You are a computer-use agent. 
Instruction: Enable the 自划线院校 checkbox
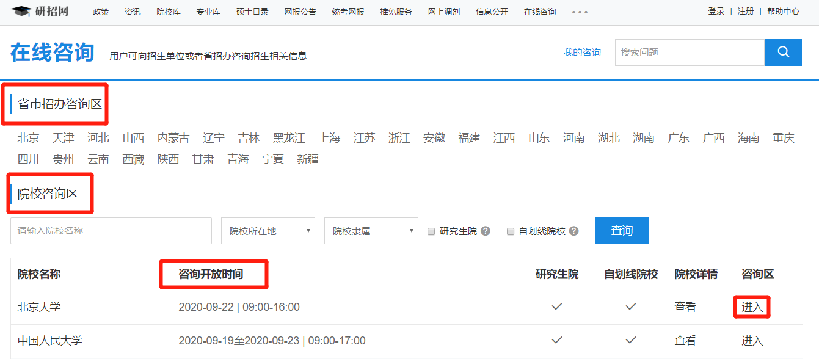[511, 231]
